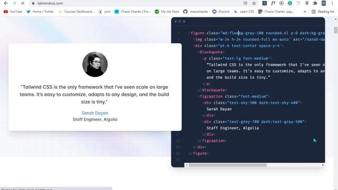Click 'Staff Engineer, Algolia' in the card
Image resolution: width=338 pixels, height=190 pixels.
pos(95,119)
